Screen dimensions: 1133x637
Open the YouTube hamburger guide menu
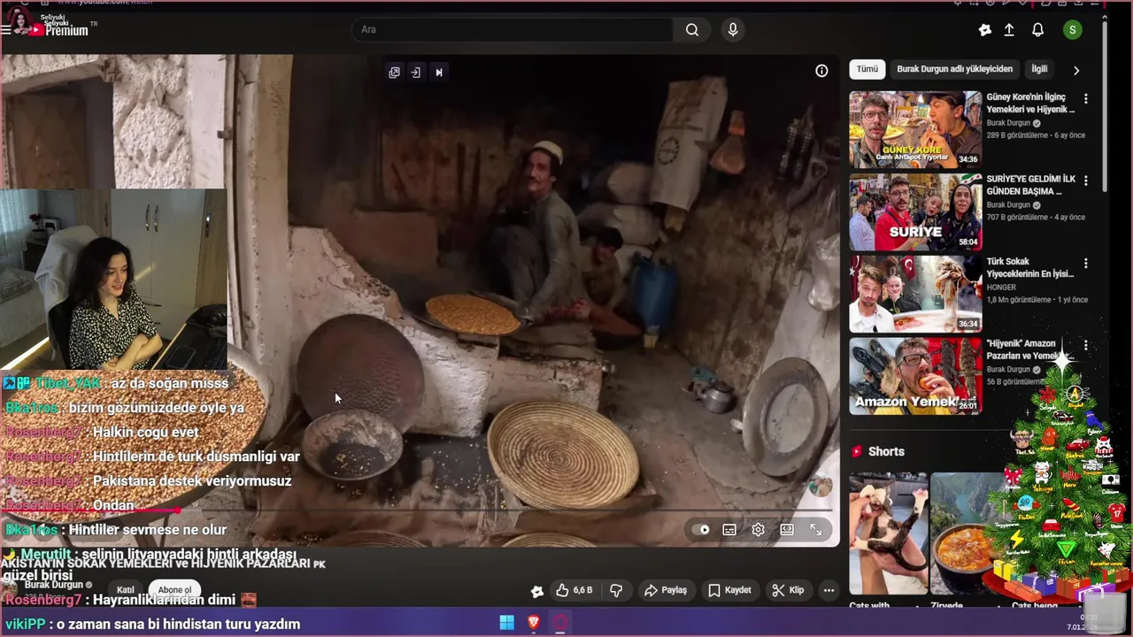coord(6,29)
